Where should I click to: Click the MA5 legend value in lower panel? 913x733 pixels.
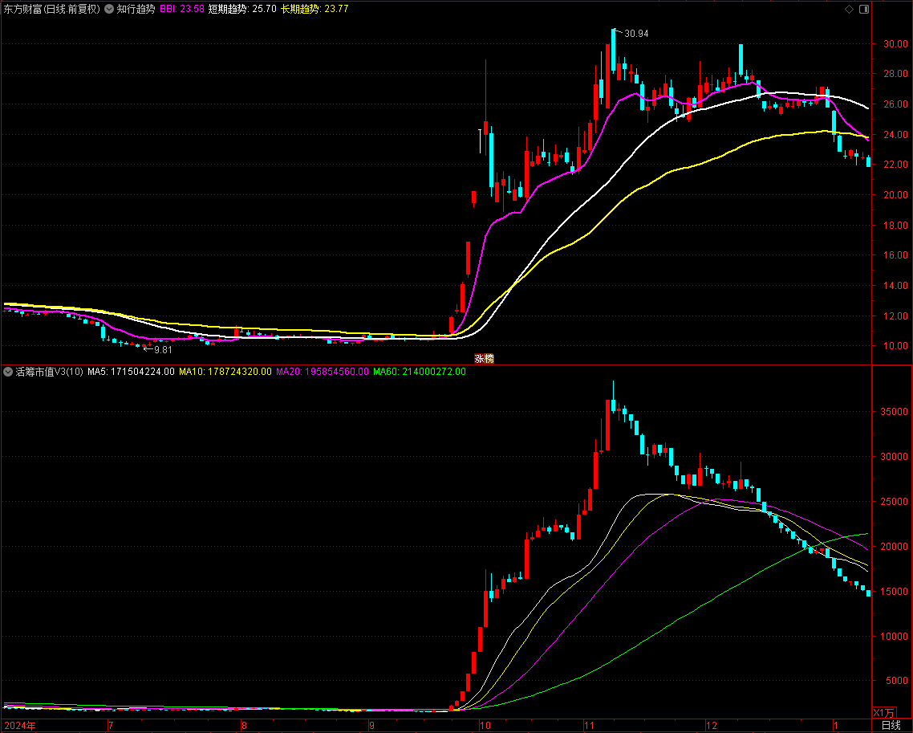(131, 372)
